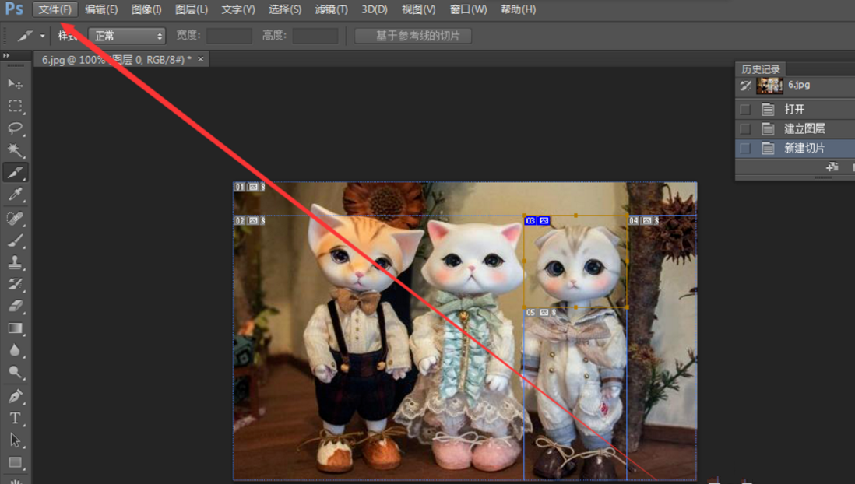This screenshot has width=855, height=484.
Task: Select the 打开 history state
Action: tap(795, 110)
